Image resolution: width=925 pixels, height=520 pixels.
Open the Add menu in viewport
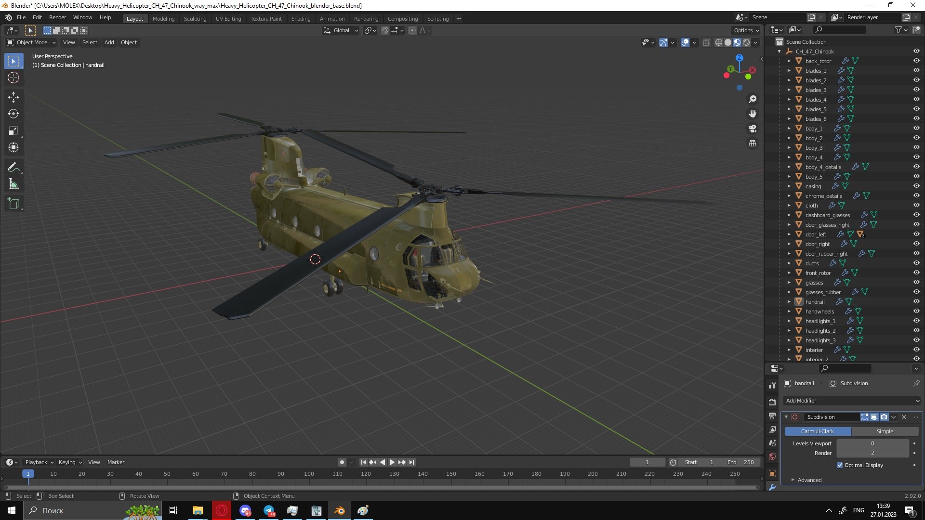pos(109,42)
